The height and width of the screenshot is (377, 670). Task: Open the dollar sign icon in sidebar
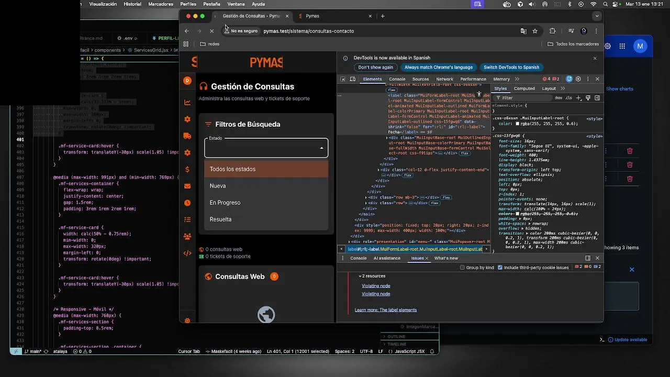pos(187,169)
